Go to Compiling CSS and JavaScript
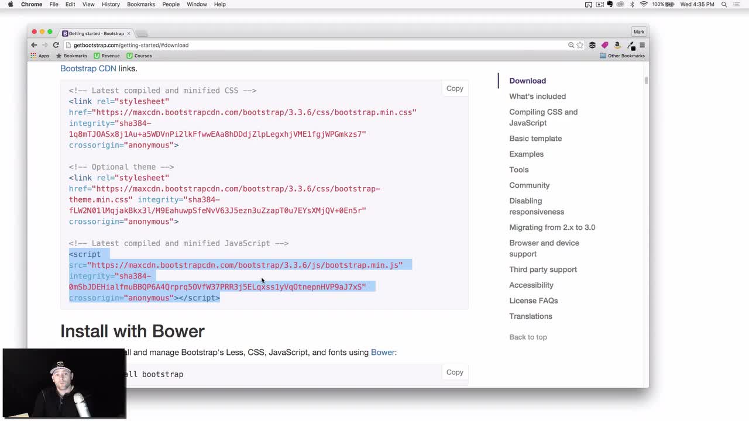749x421 pixels. [x=543, y=118]
